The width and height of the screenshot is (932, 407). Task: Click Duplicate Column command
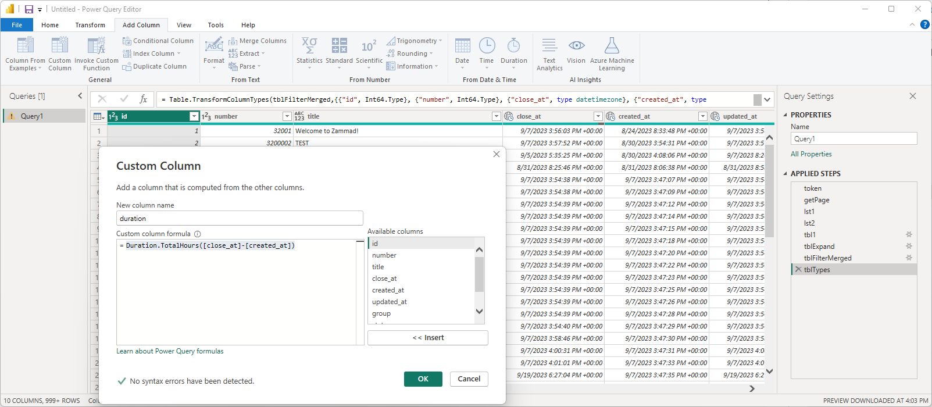click(155, 66)
